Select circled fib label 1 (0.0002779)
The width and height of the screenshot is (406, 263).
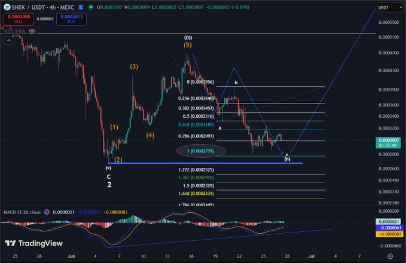[x=201, y=151]
